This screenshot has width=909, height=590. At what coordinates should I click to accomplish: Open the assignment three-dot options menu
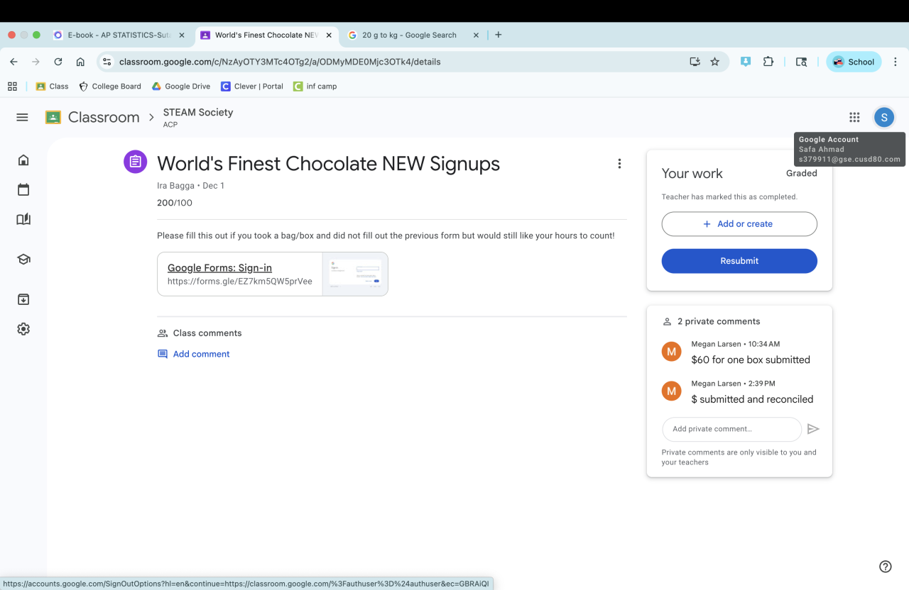[619, 164]
